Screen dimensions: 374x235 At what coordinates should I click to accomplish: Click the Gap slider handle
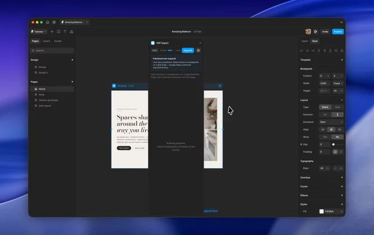point(334,144)
